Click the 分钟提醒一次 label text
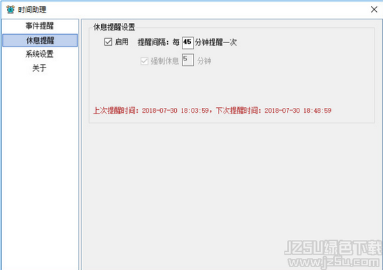383x270 pixels. pyautogui.click(x=216, y=42)
